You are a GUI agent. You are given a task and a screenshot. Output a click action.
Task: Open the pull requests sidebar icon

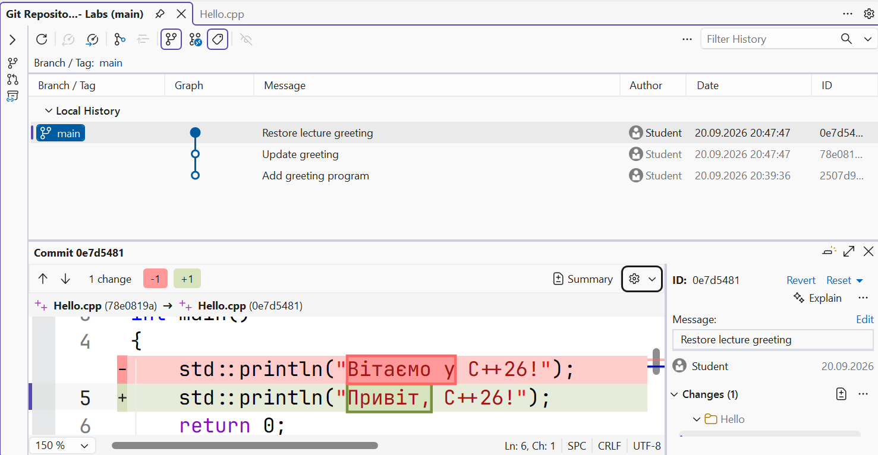pos(12,80)
